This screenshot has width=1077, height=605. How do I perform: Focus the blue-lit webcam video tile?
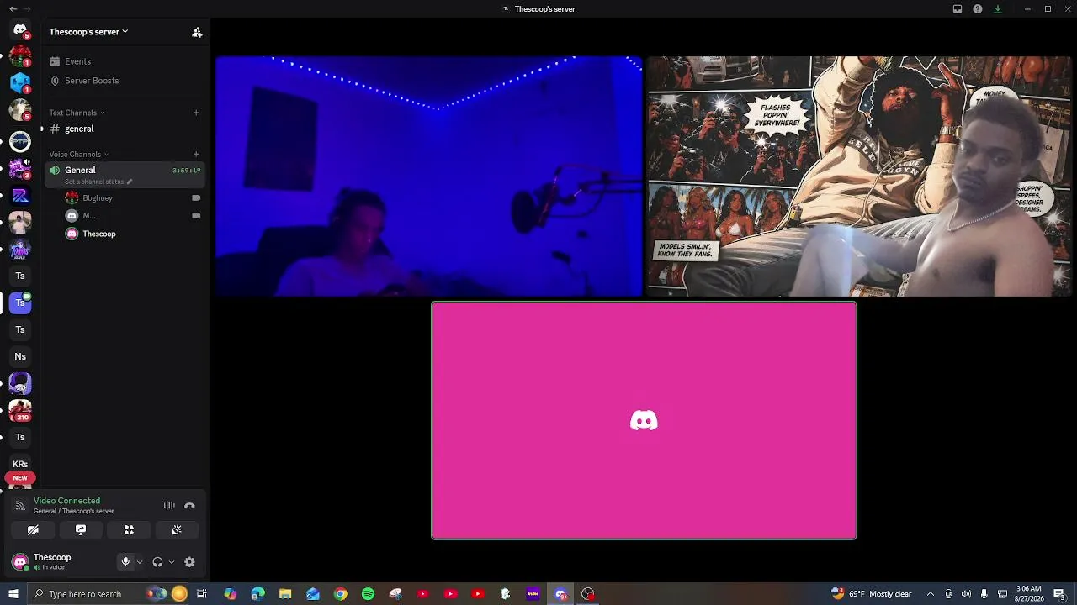coord(428,176)
